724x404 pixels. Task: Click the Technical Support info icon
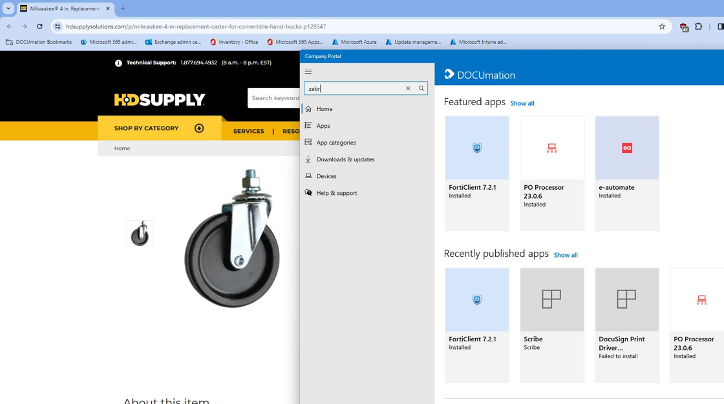[118, 63]
